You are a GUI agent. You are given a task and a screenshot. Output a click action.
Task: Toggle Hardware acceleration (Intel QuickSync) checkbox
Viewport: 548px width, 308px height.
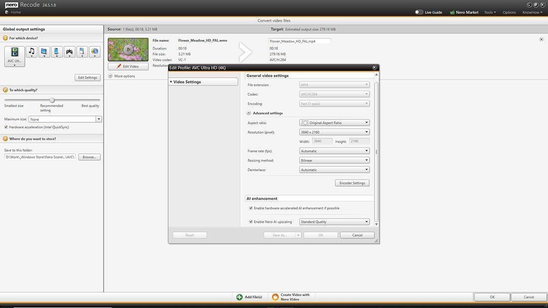pos(6,127)
